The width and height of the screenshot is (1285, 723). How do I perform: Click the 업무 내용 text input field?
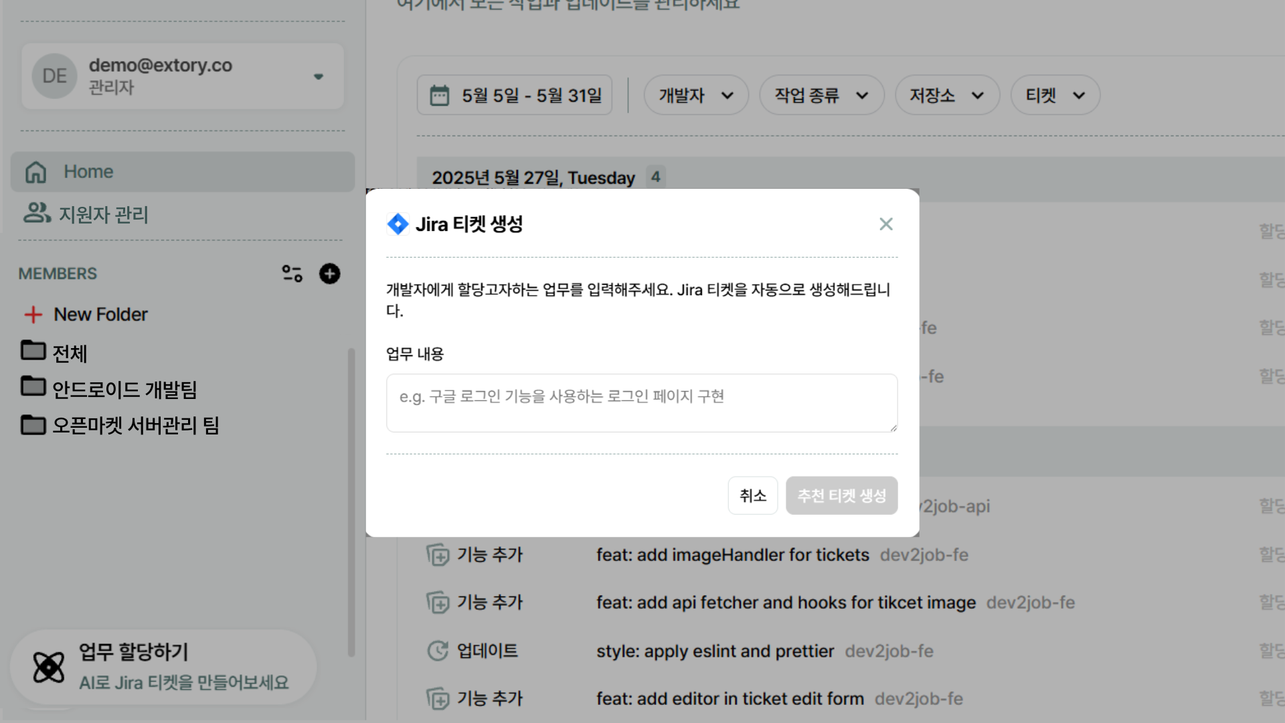click(x=641, y=403)
